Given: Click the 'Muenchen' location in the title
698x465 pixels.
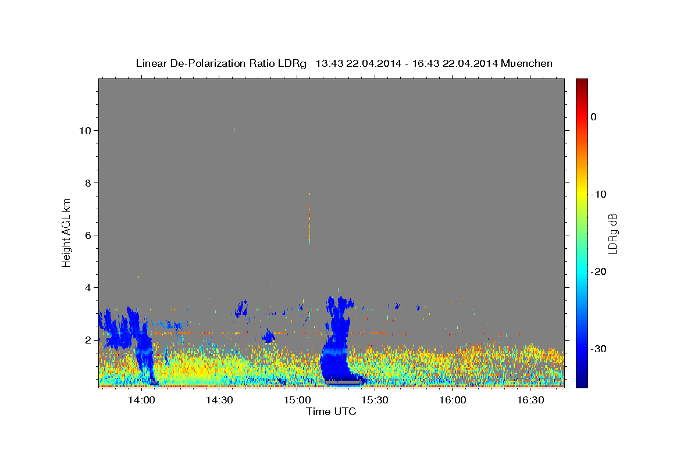Looking at the screenshot, I should tap(528, 63).
